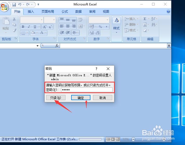Click the Office button logo
Viewport: 185px width, 145px height.
4,7
